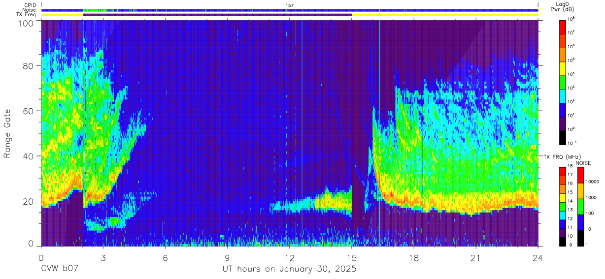Pick the orange segment of the NOISE legend
This screenshot has height=279, width=605.
point(580,191)
